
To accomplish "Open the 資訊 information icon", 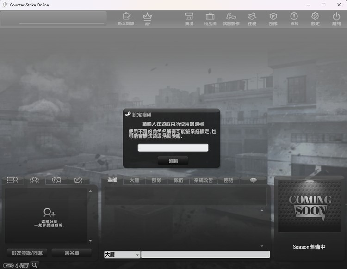I will pos(294,19).
